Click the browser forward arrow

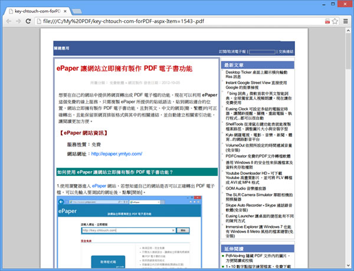click(18, 21)
